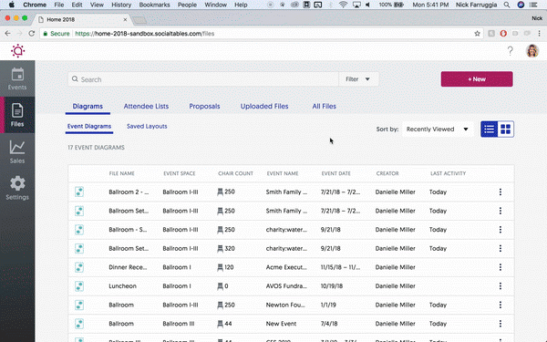Select the Event Diagrams sub-tab
547x342 pixels.
point(89,127)
